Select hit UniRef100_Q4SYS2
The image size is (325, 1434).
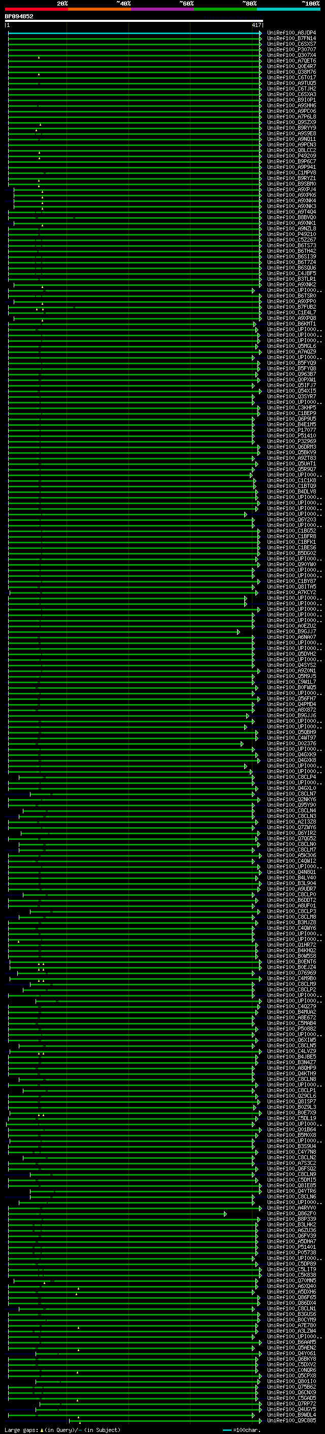291,665
